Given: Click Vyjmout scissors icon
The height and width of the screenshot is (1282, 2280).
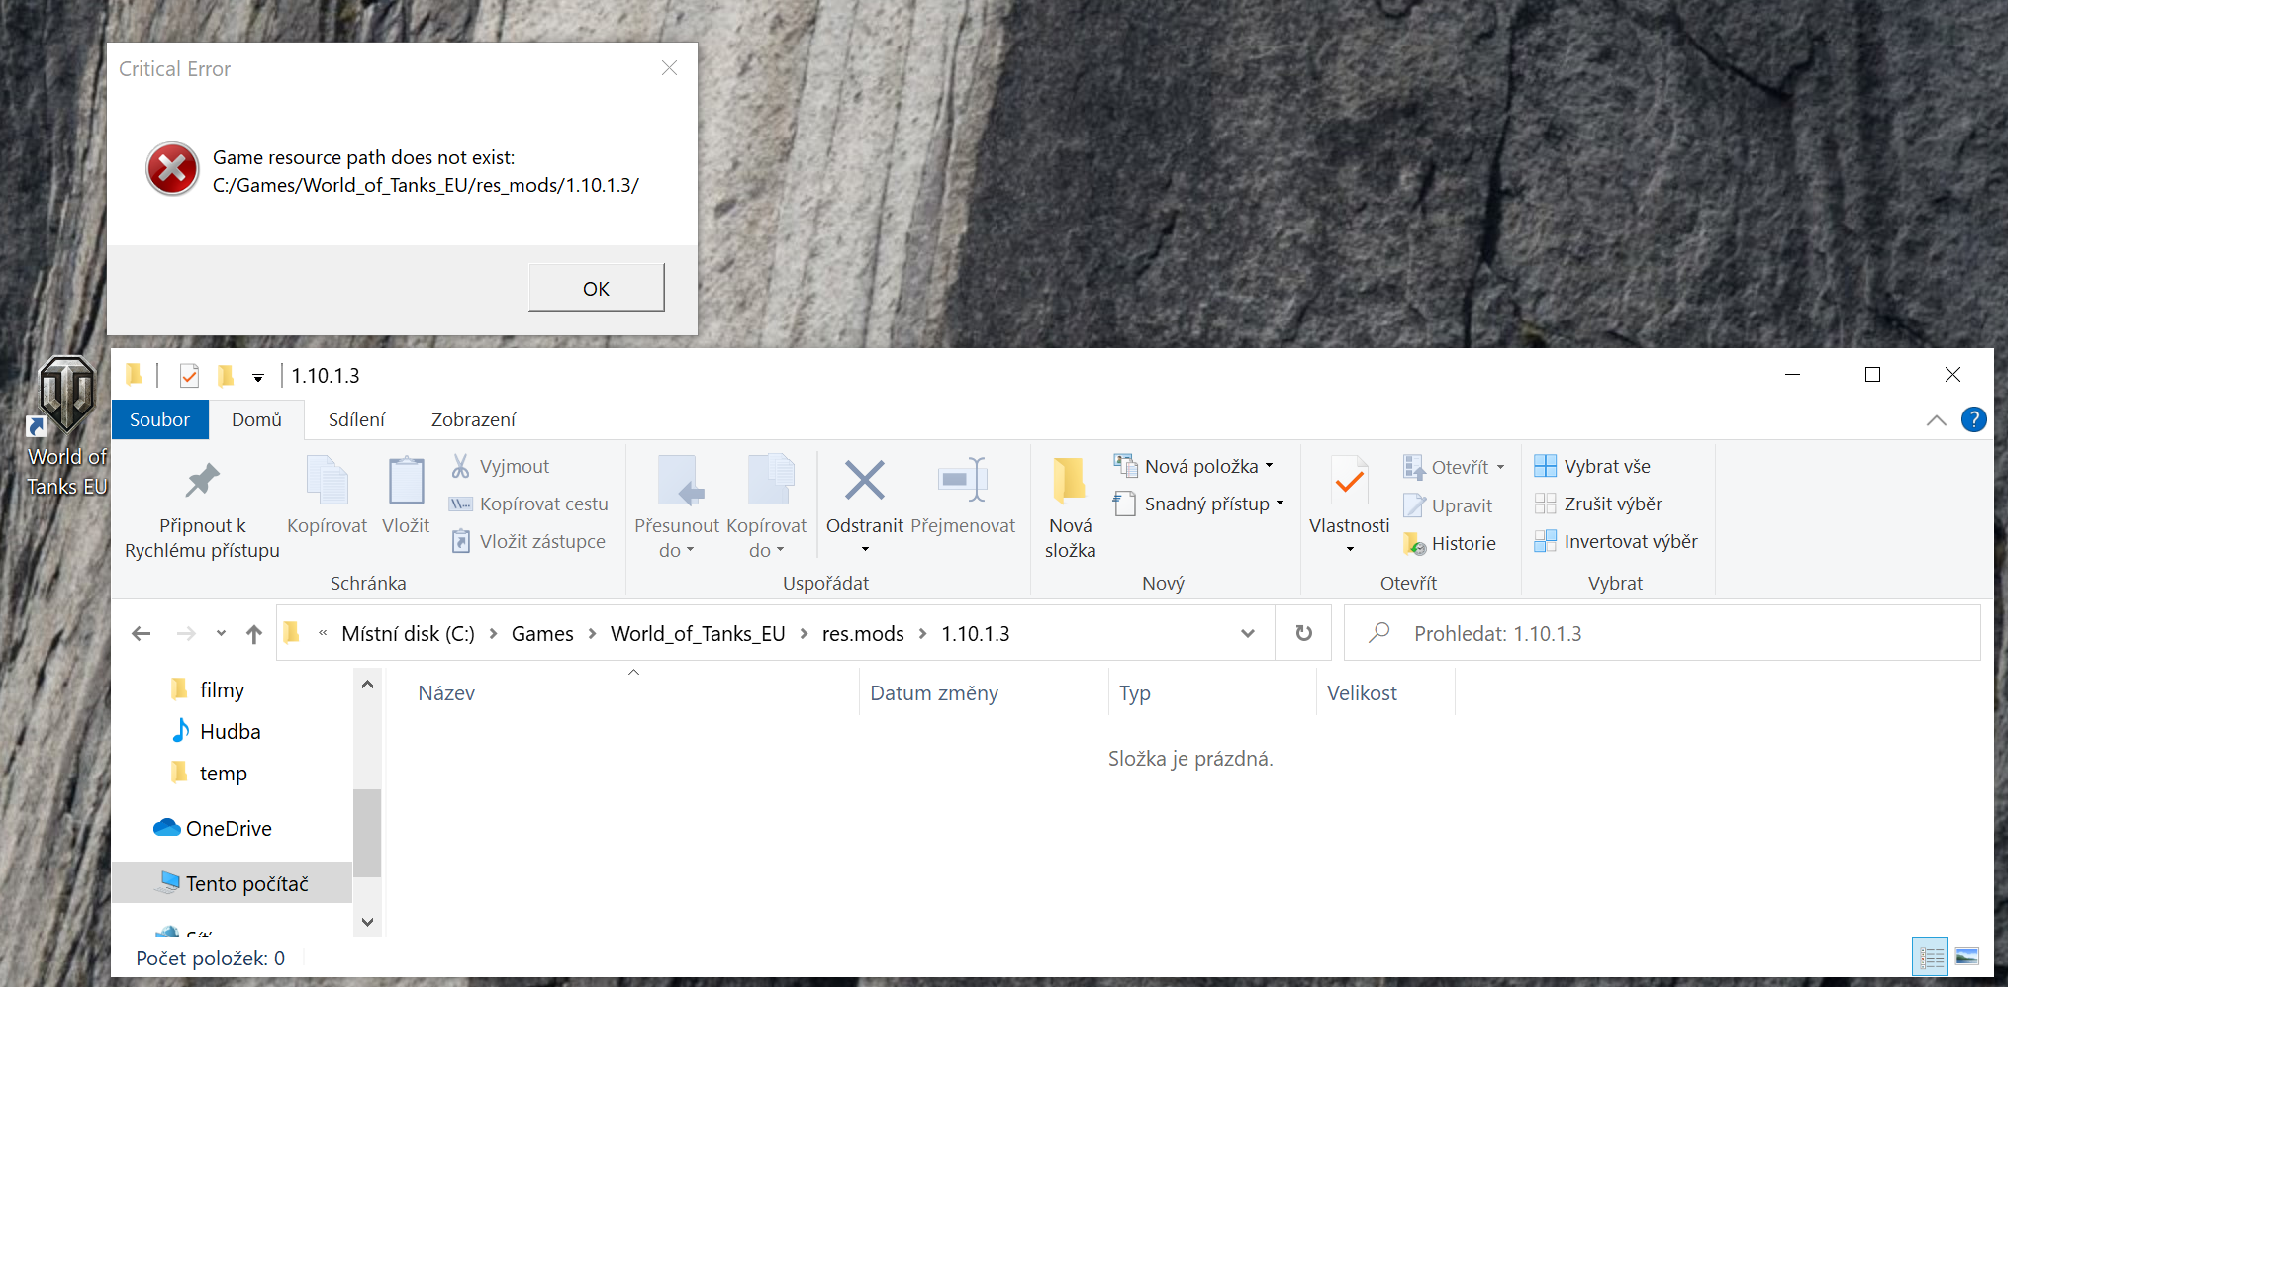Looking at the screenshot, I should pos(460,466).
